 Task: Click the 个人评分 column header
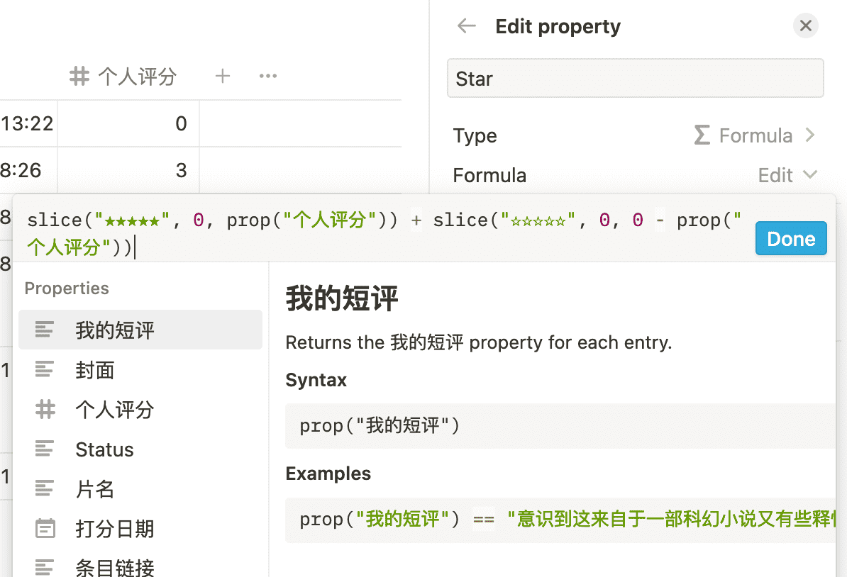136,76
